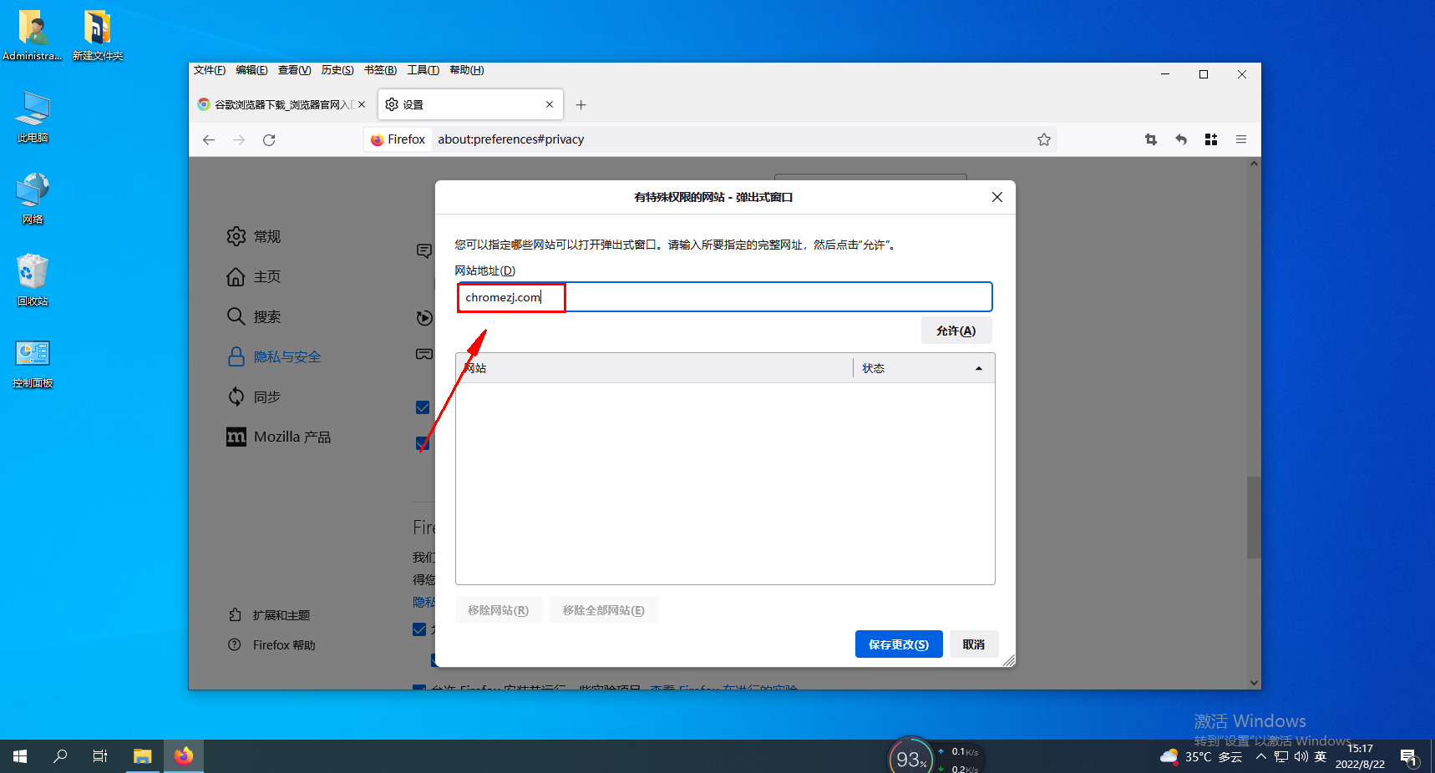1435x773 pixels.
Task: Open Mozilla 产品 category
Action: point(279,437)
